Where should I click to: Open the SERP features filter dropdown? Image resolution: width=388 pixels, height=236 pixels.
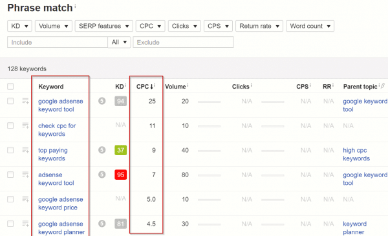(x=104, y=26)
